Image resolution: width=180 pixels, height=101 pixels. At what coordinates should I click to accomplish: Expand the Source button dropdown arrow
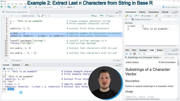tap(116, 16)
